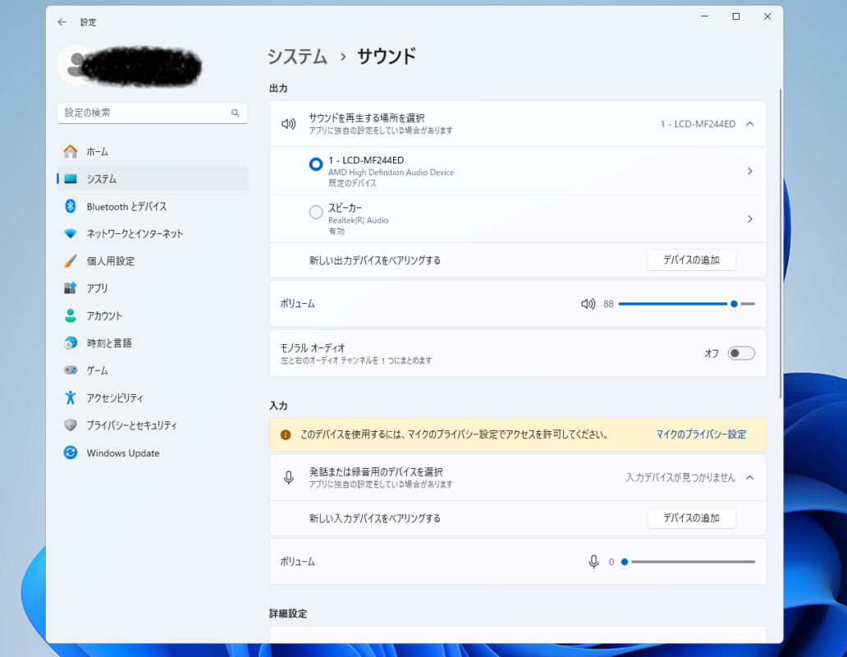Click 発話または録音用のデバイスを選択 header text
Viewport: 847px width, 657px height.
point(376,471)
